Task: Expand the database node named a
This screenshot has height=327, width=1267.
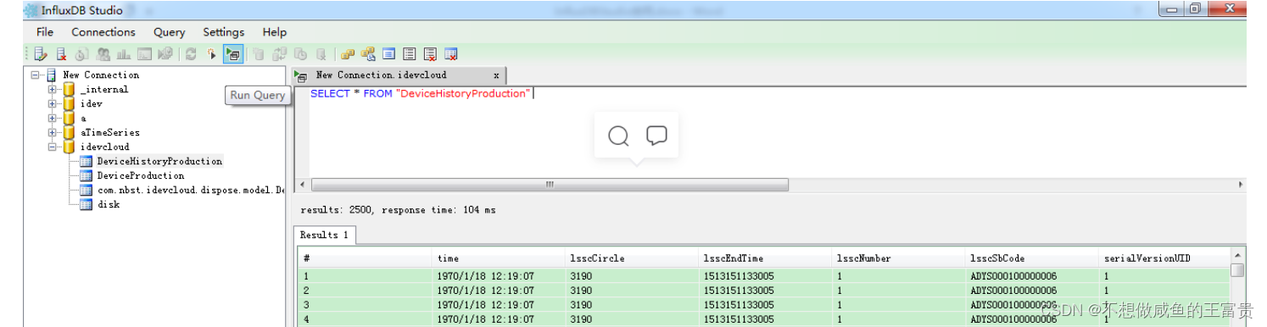Action: click(53, 118)
